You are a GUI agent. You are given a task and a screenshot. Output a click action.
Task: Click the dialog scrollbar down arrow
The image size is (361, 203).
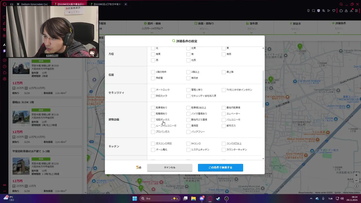(x=263, y=158)
